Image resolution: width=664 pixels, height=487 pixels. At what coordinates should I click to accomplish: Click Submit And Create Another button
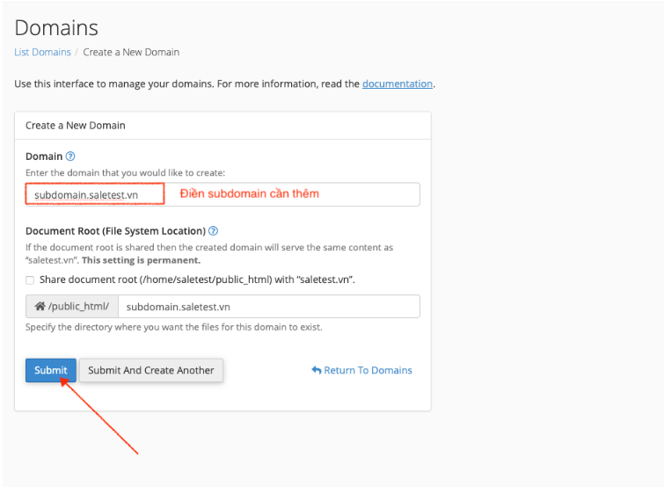pos(150,370)
